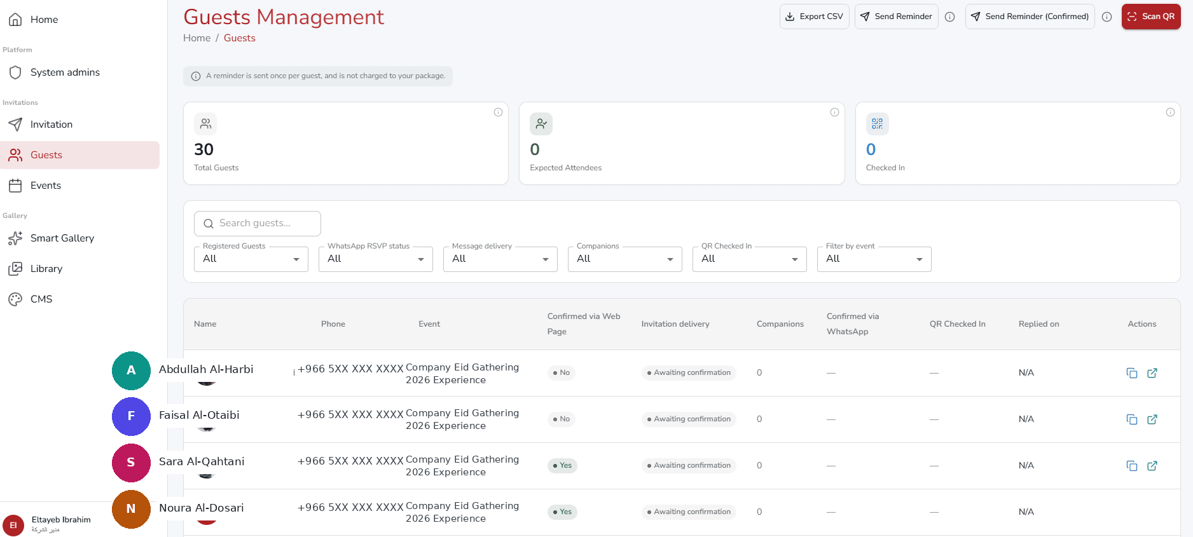
Task: Click the Checked In QR code icon
Action: tap(878, 124)
